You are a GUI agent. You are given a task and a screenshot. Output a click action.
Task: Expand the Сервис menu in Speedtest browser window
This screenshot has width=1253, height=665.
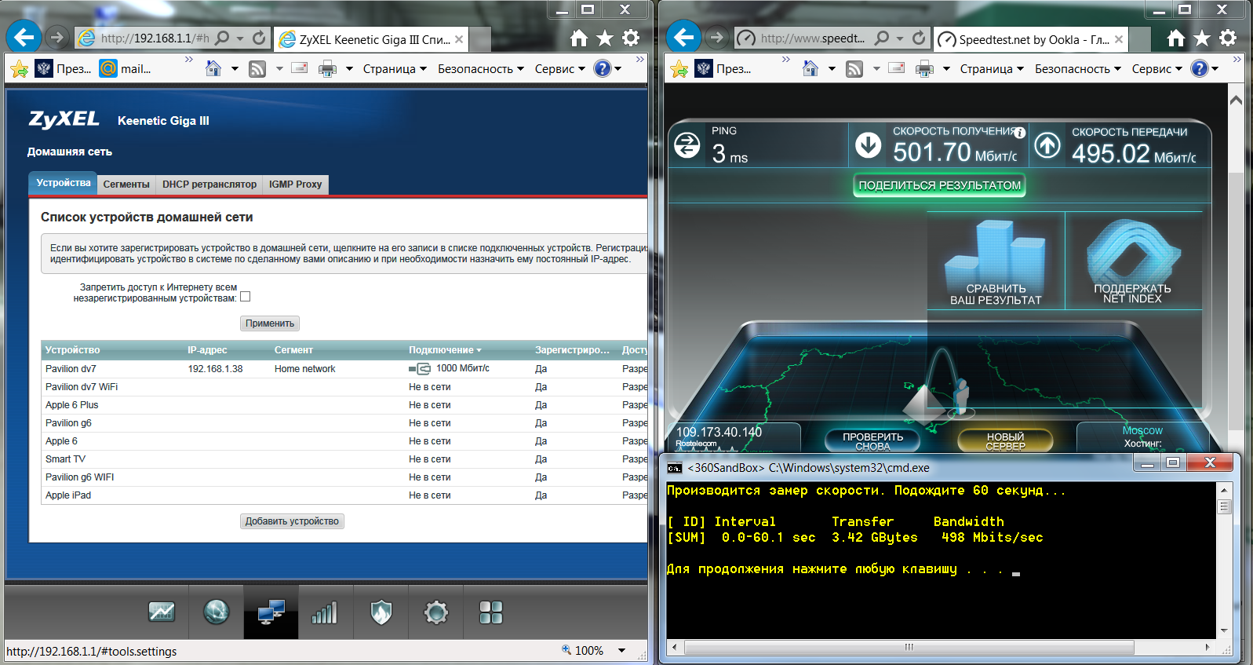(1156, 69)
